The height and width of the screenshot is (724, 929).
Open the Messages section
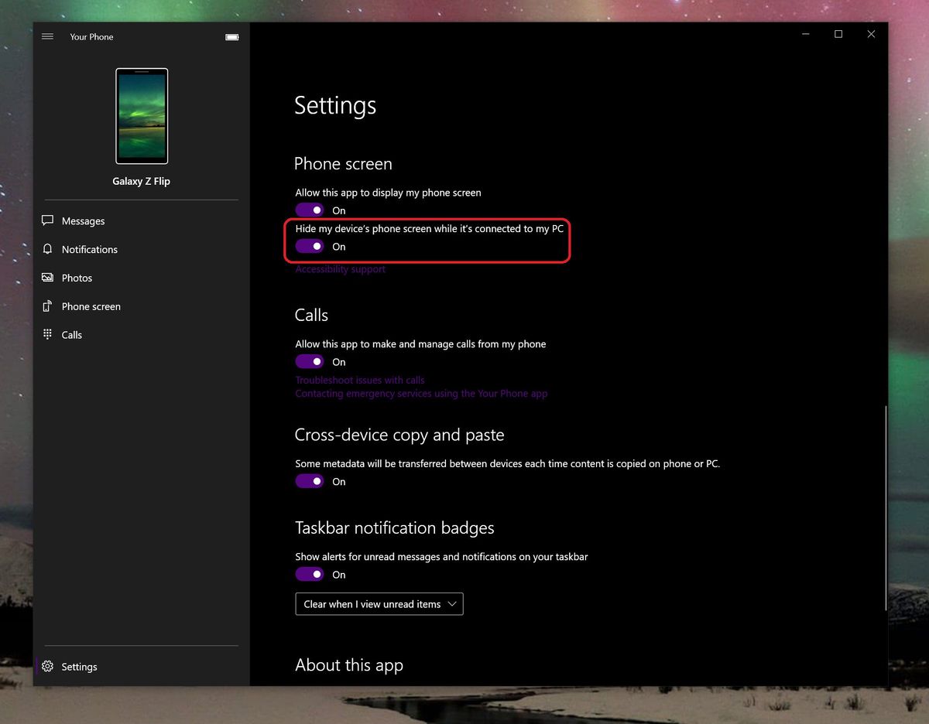82,220
